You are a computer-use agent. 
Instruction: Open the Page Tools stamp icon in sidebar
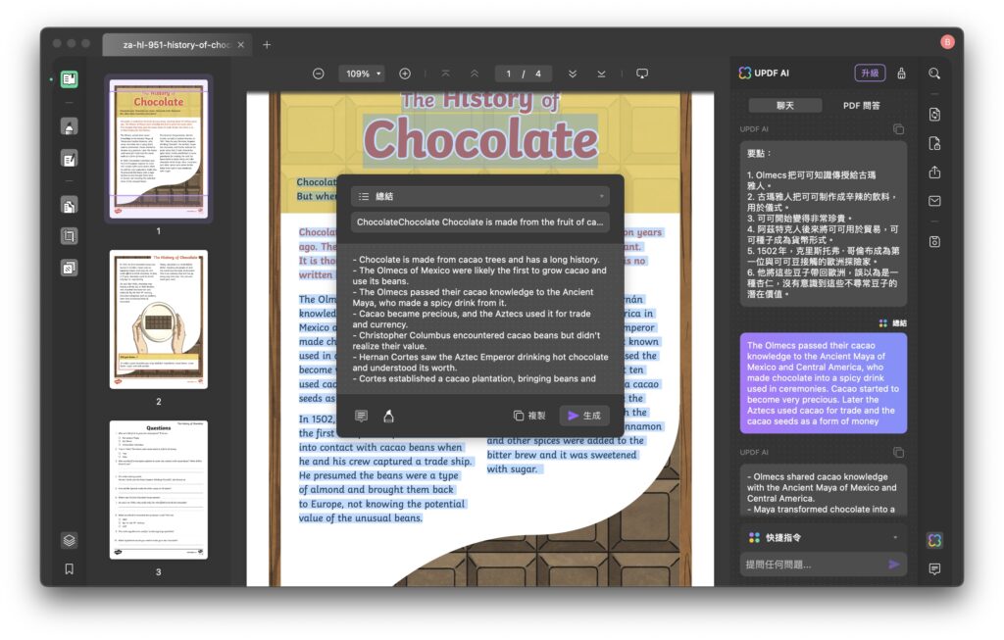tap(70, 267)
